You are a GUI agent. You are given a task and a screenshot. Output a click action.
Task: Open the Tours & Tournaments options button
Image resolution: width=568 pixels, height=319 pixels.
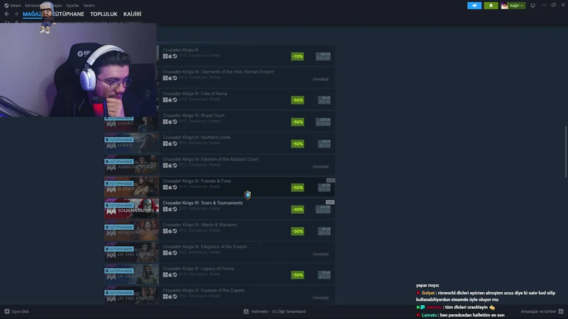tap(330, 202)
